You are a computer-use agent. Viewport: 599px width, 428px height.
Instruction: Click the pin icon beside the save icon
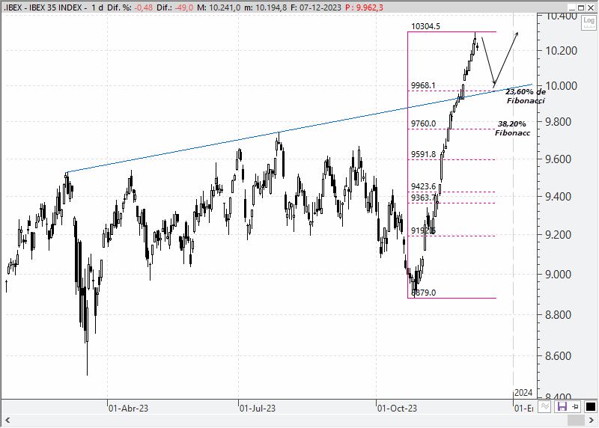(575, 406)
